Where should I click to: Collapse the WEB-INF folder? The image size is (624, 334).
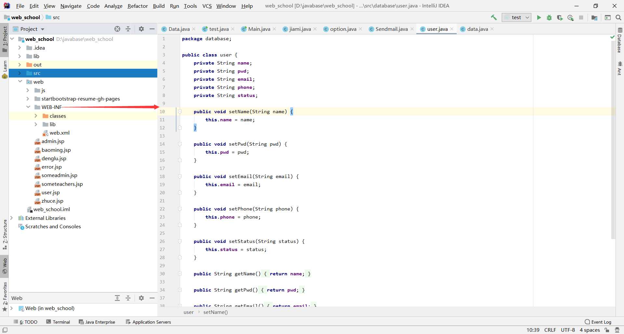pyautogui.click(x=28, y=107)
